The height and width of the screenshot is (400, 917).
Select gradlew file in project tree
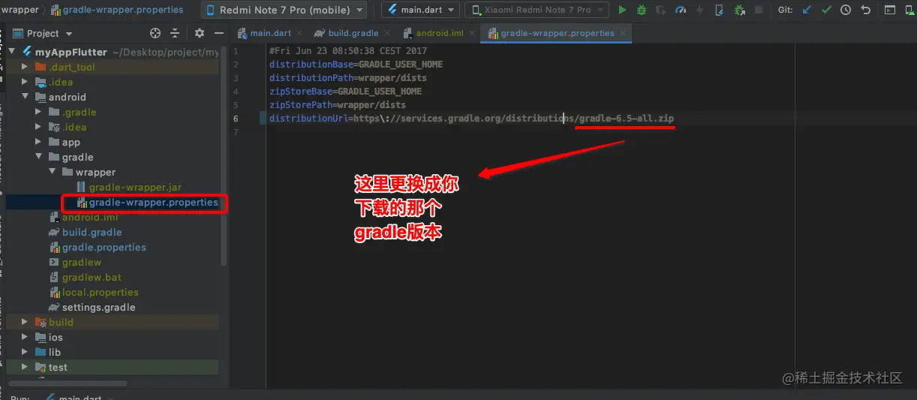pos(81,262)
